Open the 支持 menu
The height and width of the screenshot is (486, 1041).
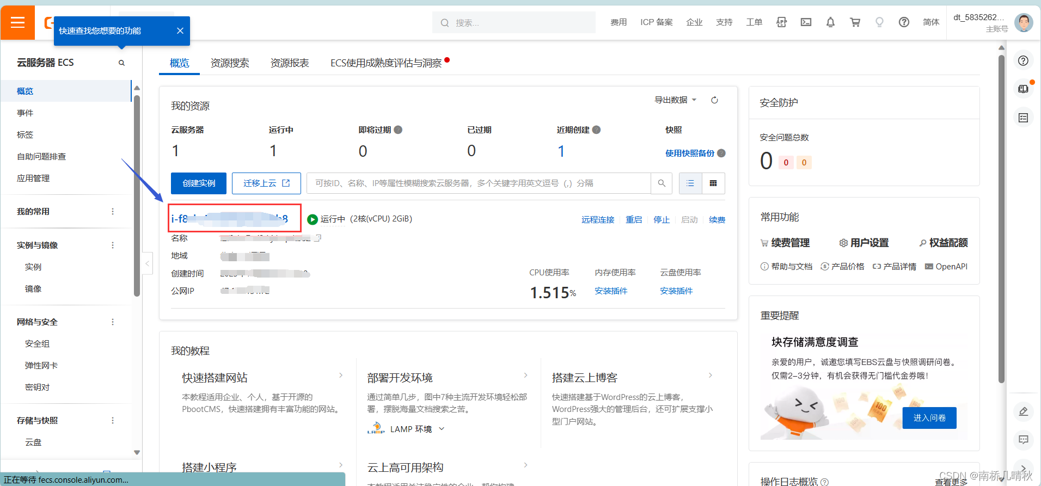724,22
